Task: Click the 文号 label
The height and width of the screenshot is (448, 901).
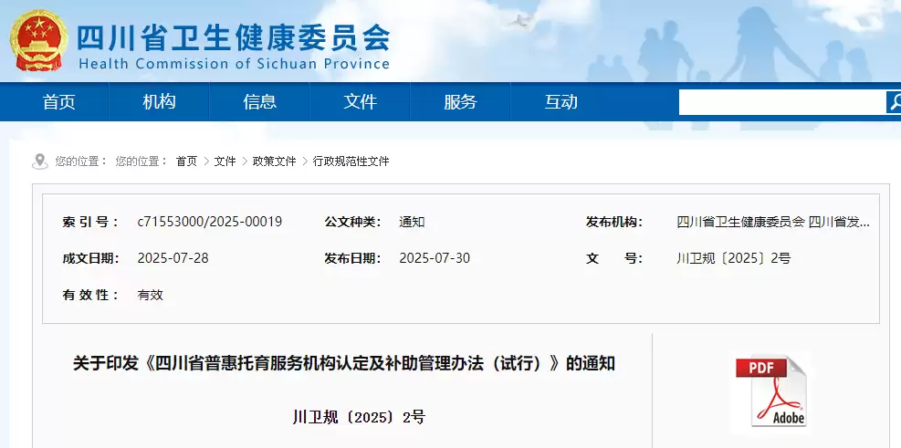Action: pyautogui.click(x=614, y=258)
